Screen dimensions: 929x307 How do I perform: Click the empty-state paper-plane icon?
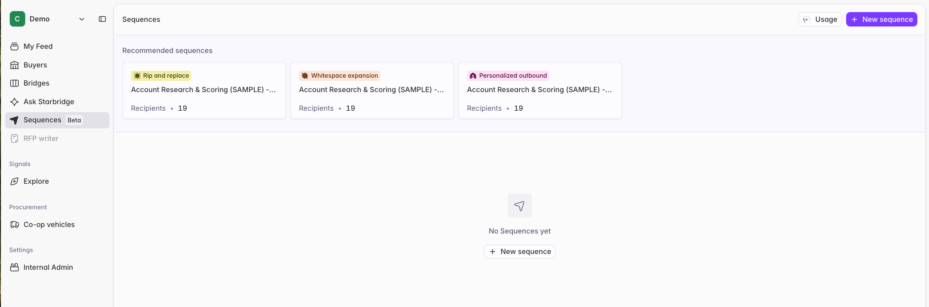coord(520,206)
